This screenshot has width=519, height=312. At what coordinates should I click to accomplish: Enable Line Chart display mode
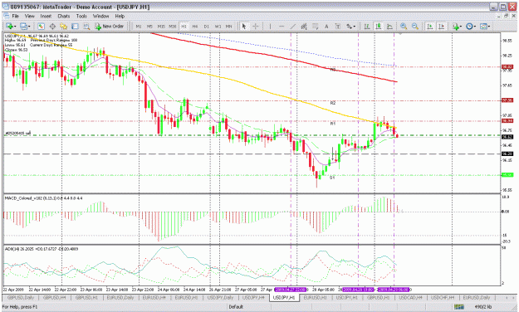click(x=389, y=26)
